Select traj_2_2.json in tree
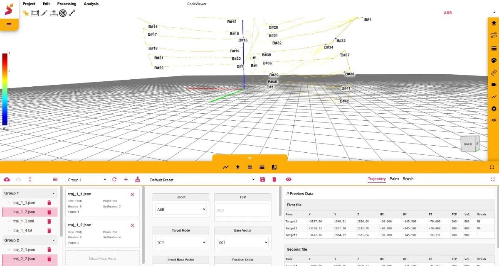Screen dimensions: 499x266 point(24,259)
